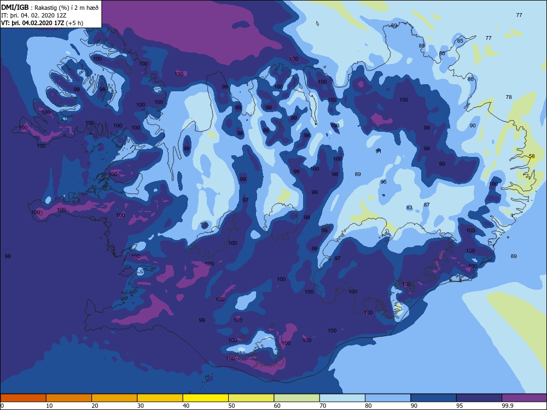Select the legend label '40'
The image size is (547, 410).
pyautogui.click(x=187, y=406)
